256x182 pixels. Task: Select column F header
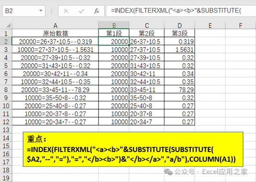click(240, 25)
